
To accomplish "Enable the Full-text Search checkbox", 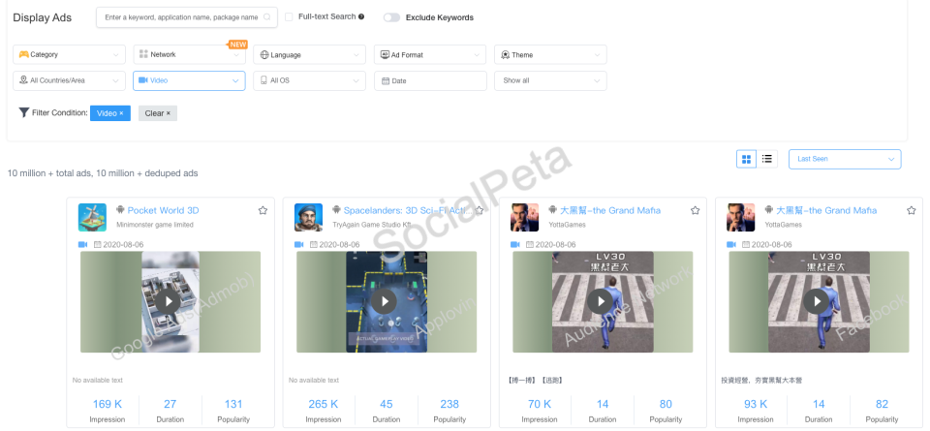I will (x=289, y=17).
